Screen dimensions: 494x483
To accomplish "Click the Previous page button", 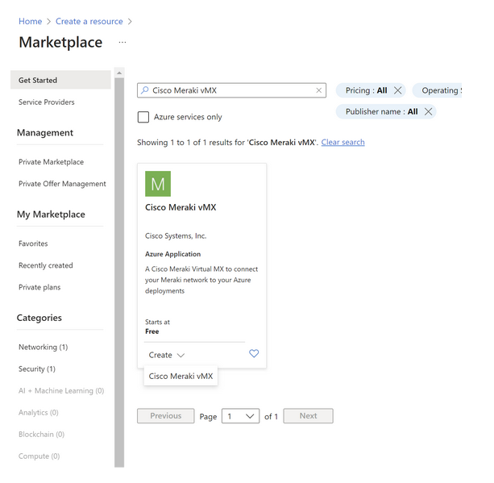I will tap(166, 416).
